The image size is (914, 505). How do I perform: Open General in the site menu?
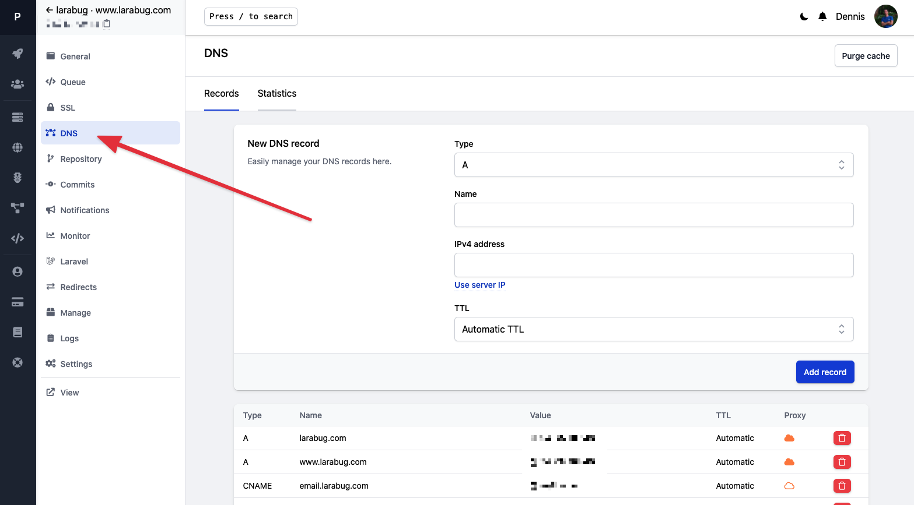(110, 56)
